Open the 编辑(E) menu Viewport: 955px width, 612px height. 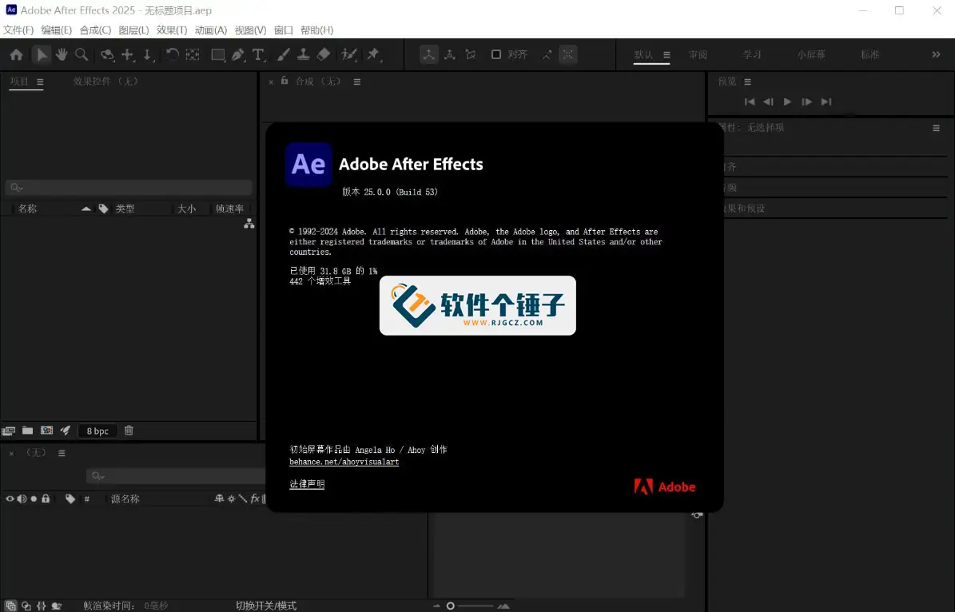point(56,30)
